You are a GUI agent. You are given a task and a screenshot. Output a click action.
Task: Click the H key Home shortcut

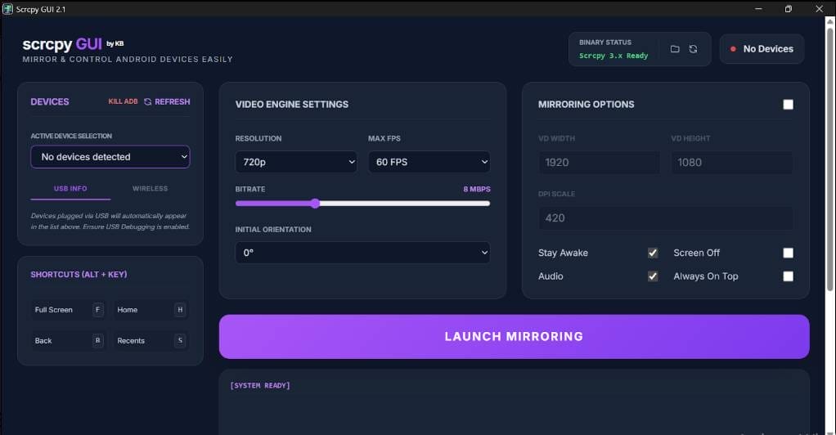180,310
